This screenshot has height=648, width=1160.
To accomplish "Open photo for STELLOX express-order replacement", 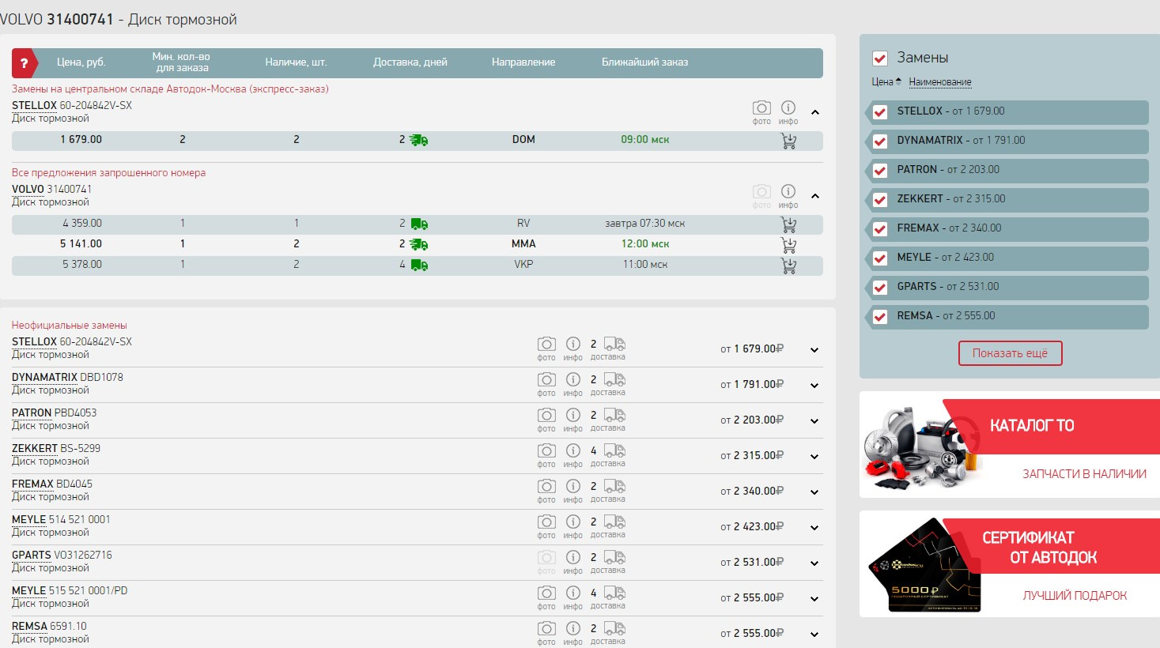I will (761, 107).
